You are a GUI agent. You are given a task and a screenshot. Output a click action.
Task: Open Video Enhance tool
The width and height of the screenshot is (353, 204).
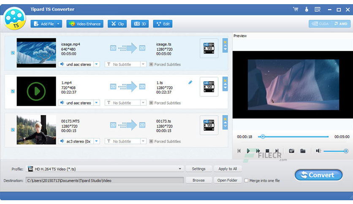(x=85, y=24)
